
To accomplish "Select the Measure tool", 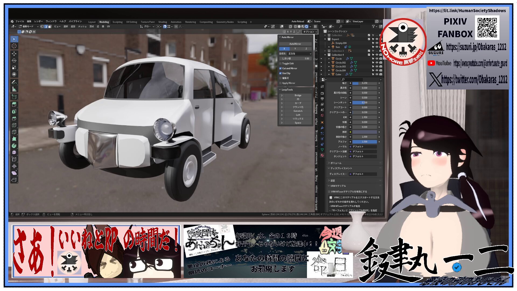I will pyautogui.click(x=14, y=89).
